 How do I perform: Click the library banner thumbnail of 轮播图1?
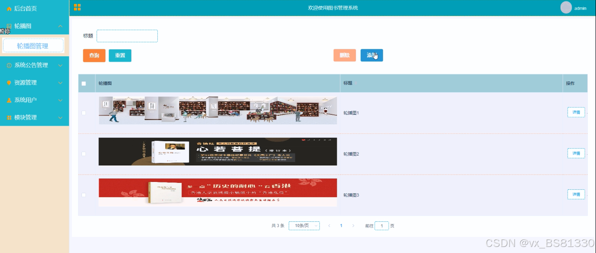click(x=218, y=110)
